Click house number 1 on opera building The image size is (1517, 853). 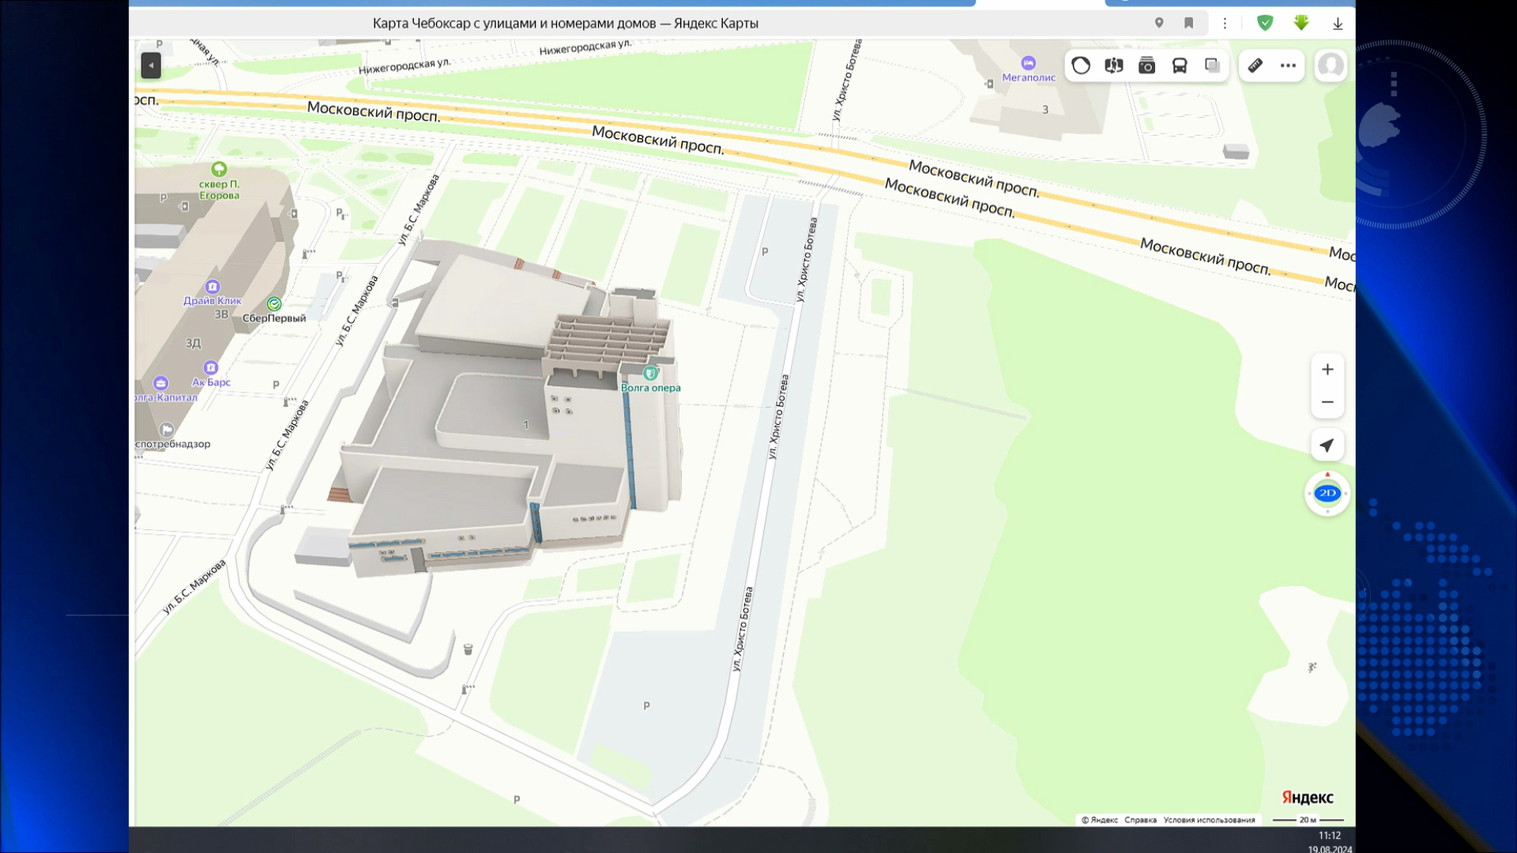coord(525,425)
